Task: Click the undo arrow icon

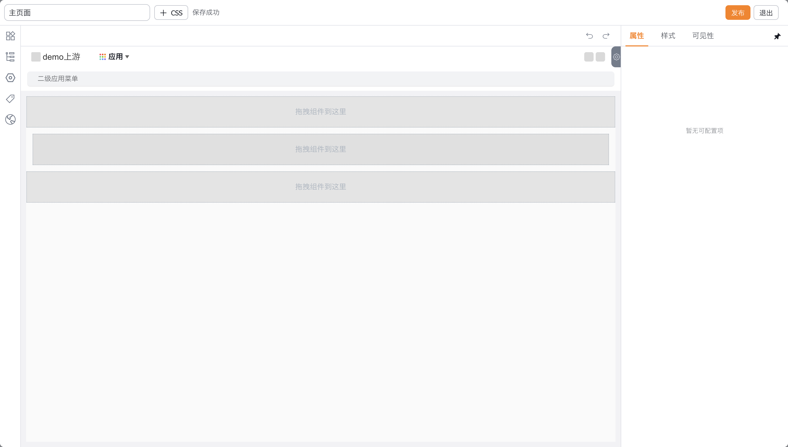Action: click(589, 36)
